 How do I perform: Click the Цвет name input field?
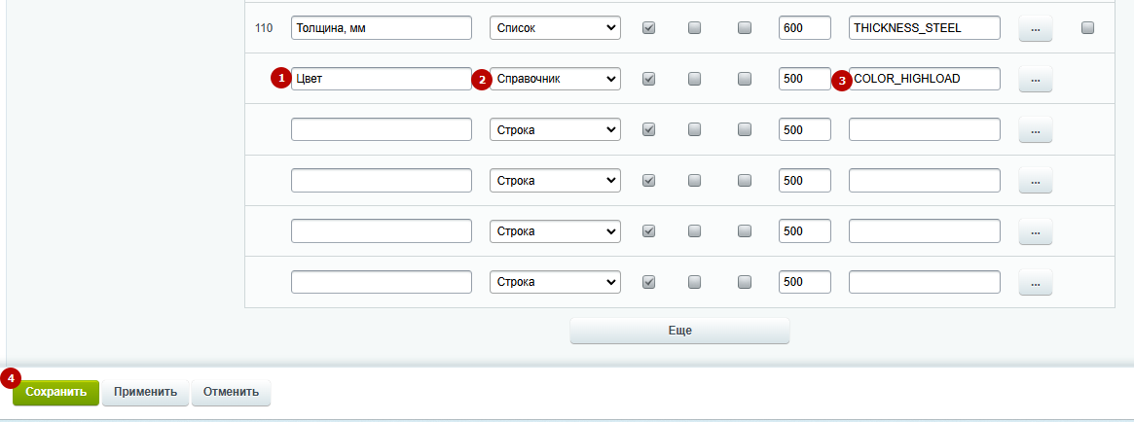(x=382, y=79)
